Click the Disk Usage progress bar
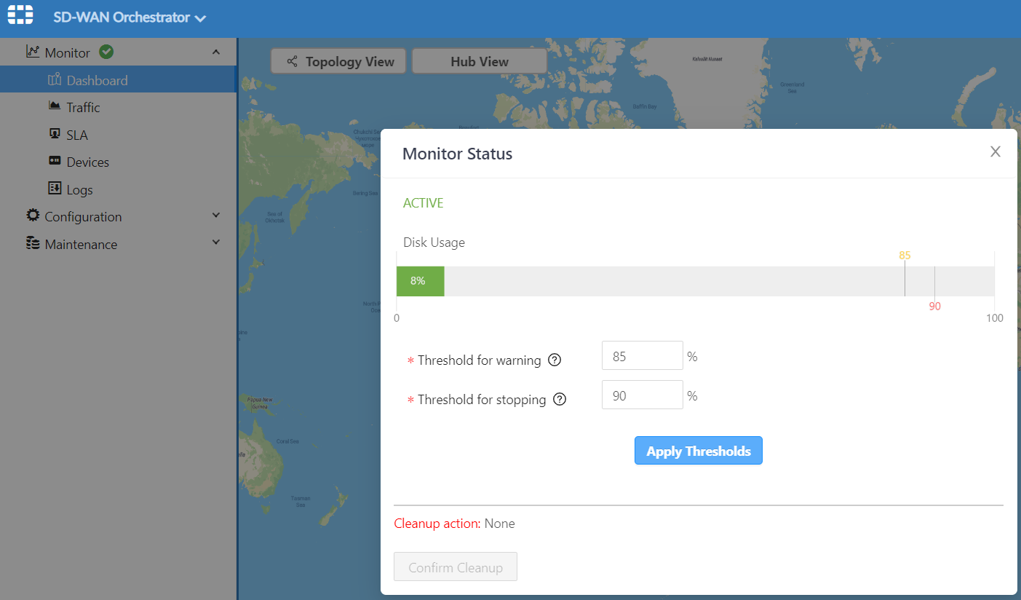The image size is (1021, 600). tap(695, 281)
